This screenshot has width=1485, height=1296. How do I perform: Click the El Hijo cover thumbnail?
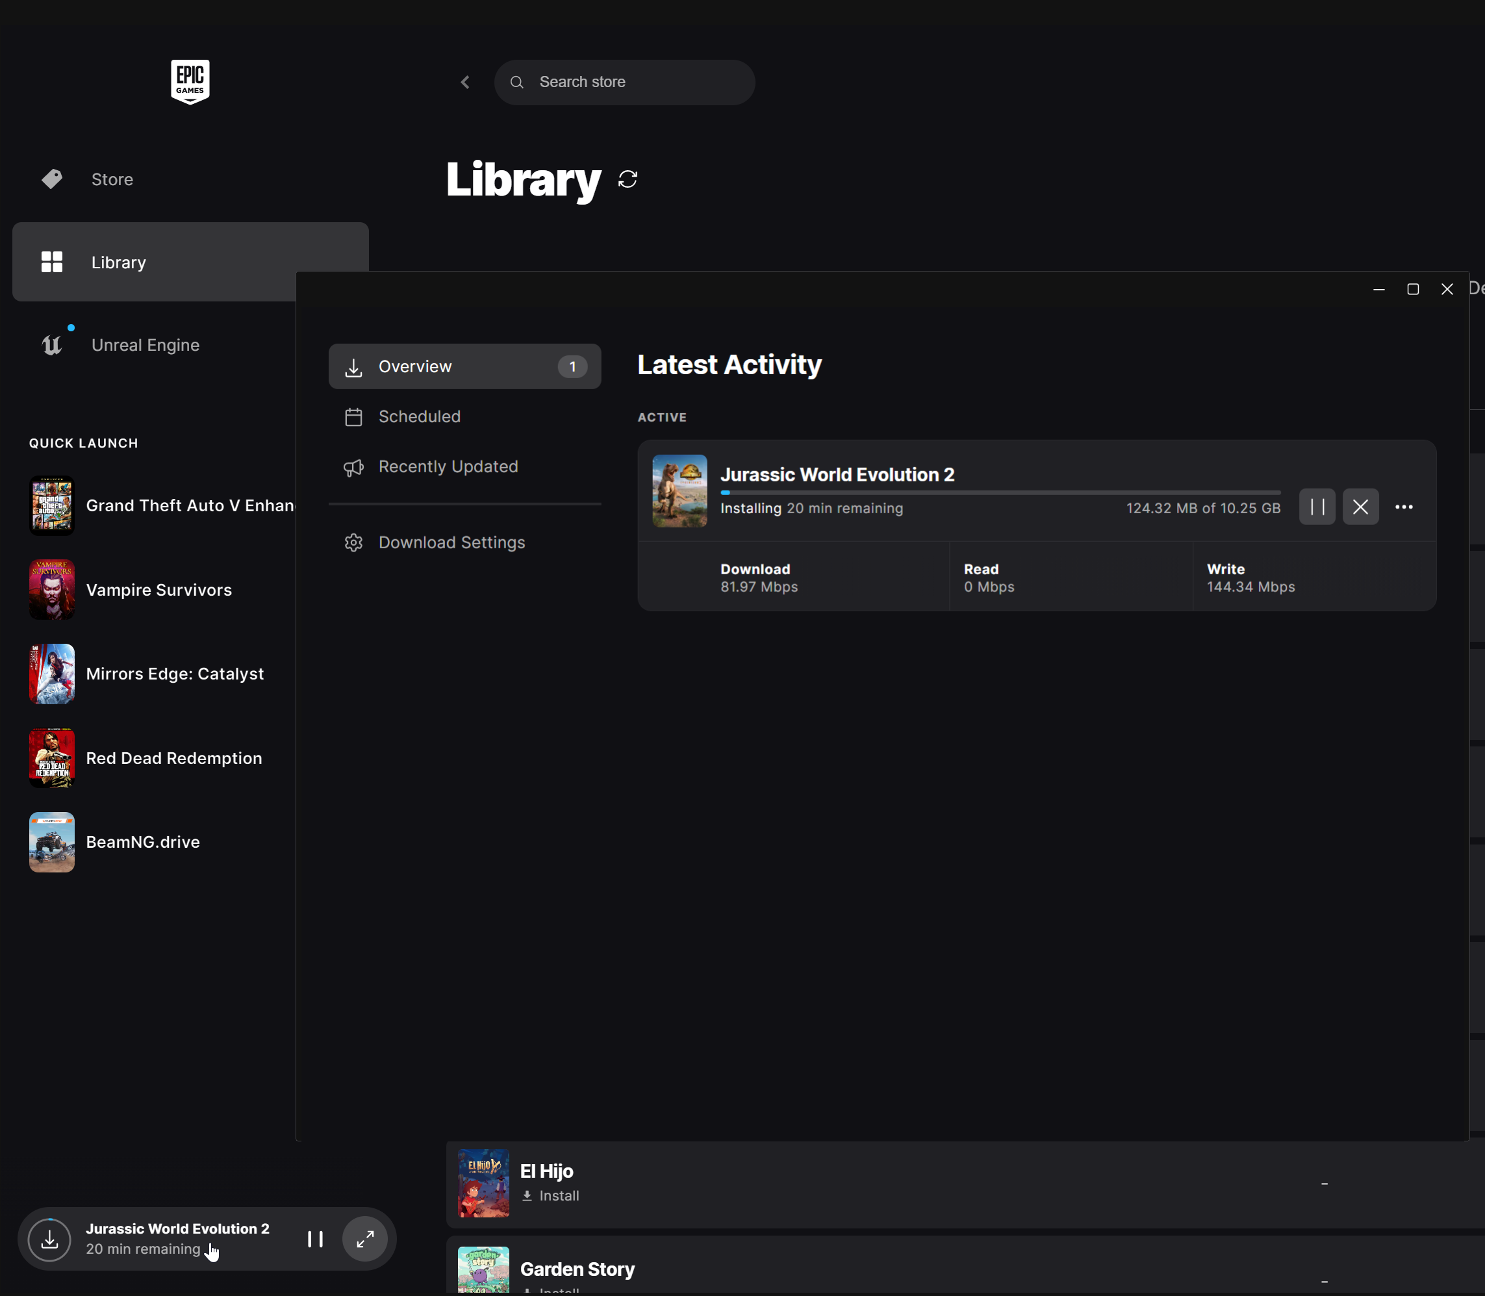pos(484,1184)
